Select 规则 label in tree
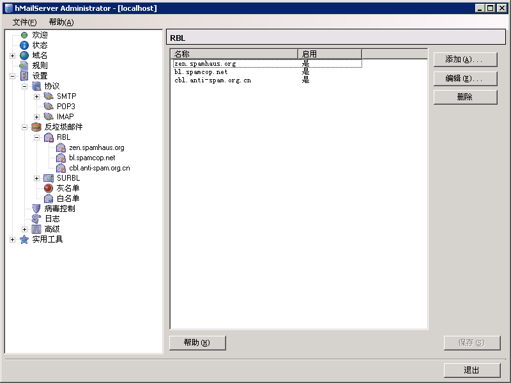The width and height of the screenshot is (511, 383). coord(40,66)
